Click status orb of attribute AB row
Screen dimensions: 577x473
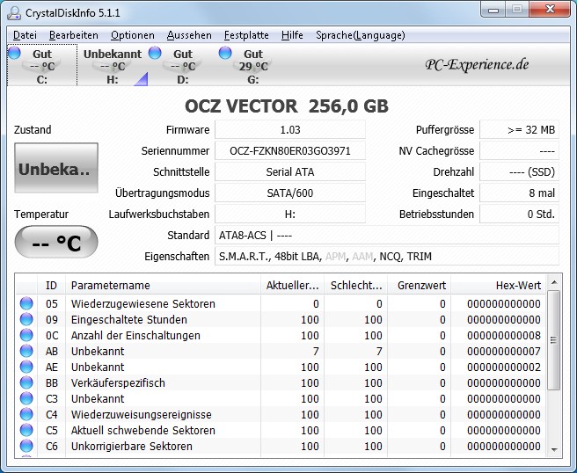click(x=26, y=351)
